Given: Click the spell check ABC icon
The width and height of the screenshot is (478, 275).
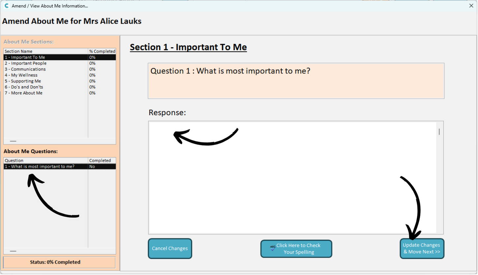Looking at the screenshot, I should 272,248.
